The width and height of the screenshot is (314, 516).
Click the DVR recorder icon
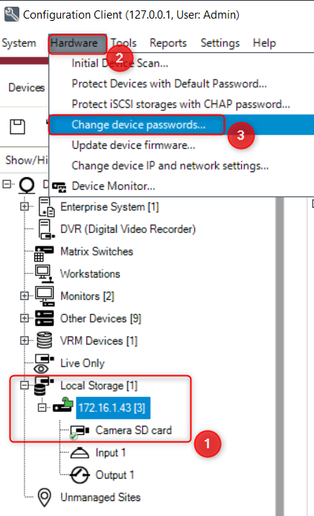[46, 229]
